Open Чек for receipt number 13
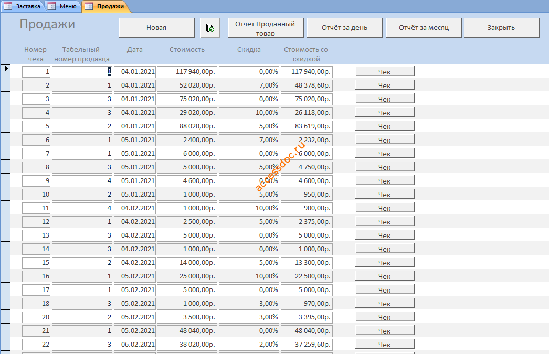The width and height of the screenshot is (549, 354). [385, 235]
